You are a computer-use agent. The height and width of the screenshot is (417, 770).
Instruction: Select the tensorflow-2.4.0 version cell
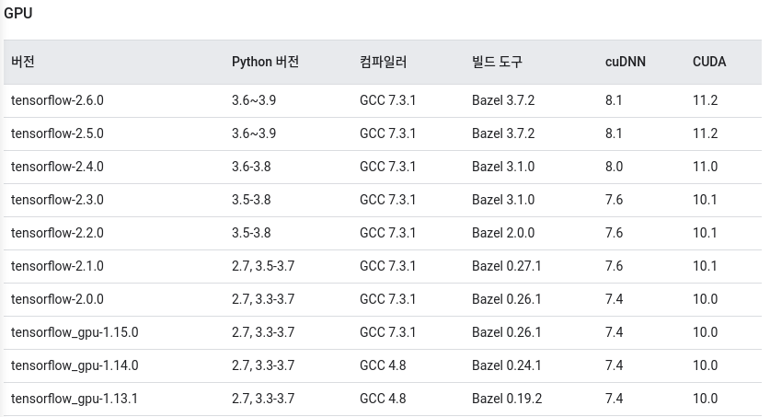[x=57, y=167]
